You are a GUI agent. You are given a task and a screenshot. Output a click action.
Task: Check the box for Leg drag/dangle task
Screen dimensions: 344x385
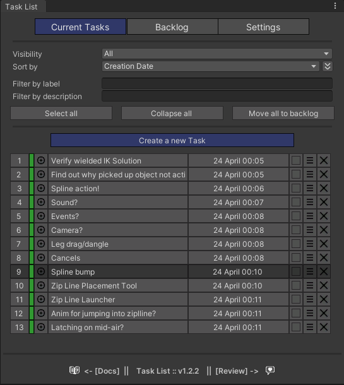pyautogui.click(x=296, y=244)
